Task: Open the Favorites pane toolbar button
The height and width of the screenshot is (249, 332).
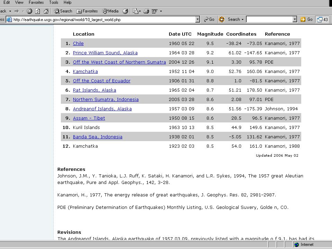Action: click(x=87, y=11)
